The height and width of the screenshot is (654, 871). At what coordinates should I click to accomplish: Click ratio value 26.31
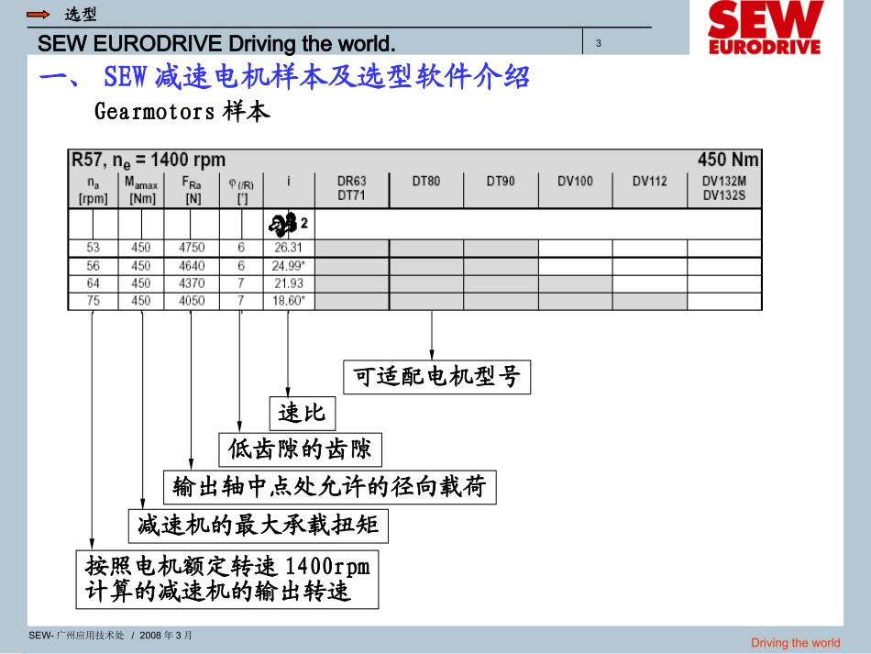tap(288, 248)
